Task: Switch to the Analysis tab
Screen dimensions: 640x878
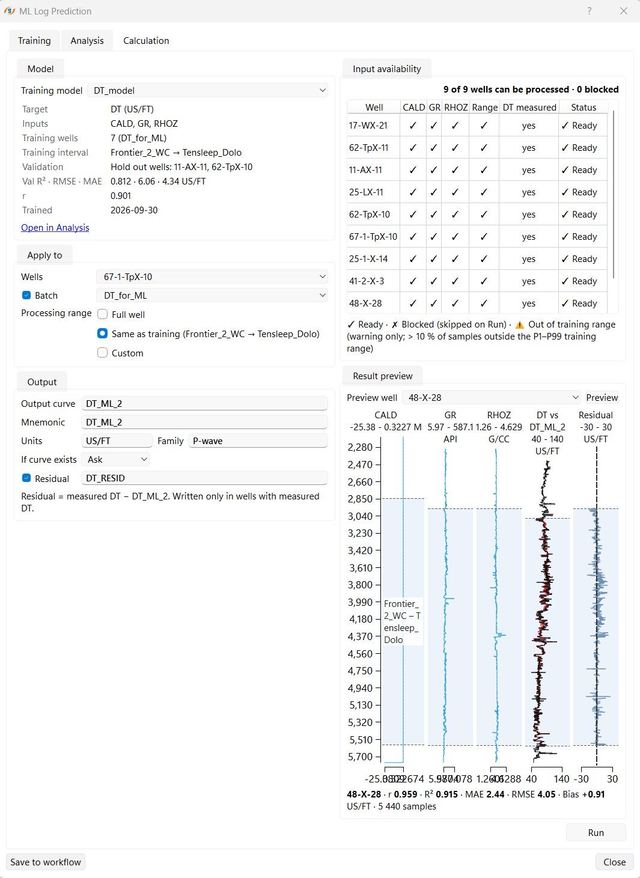Action: coord(87,40)
